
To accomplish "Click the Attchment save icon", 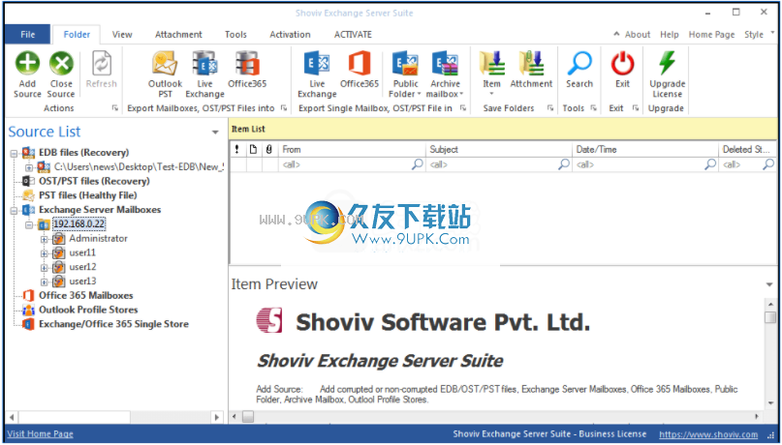I will tap(531, 63).
